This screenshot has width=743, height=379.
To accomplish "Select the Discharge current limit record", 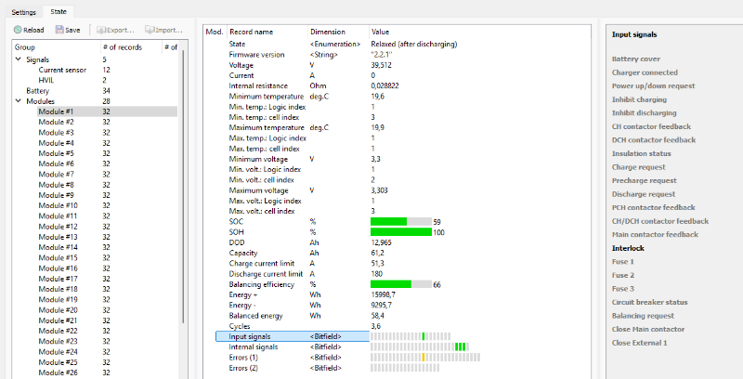I will (x=266, y=274).
